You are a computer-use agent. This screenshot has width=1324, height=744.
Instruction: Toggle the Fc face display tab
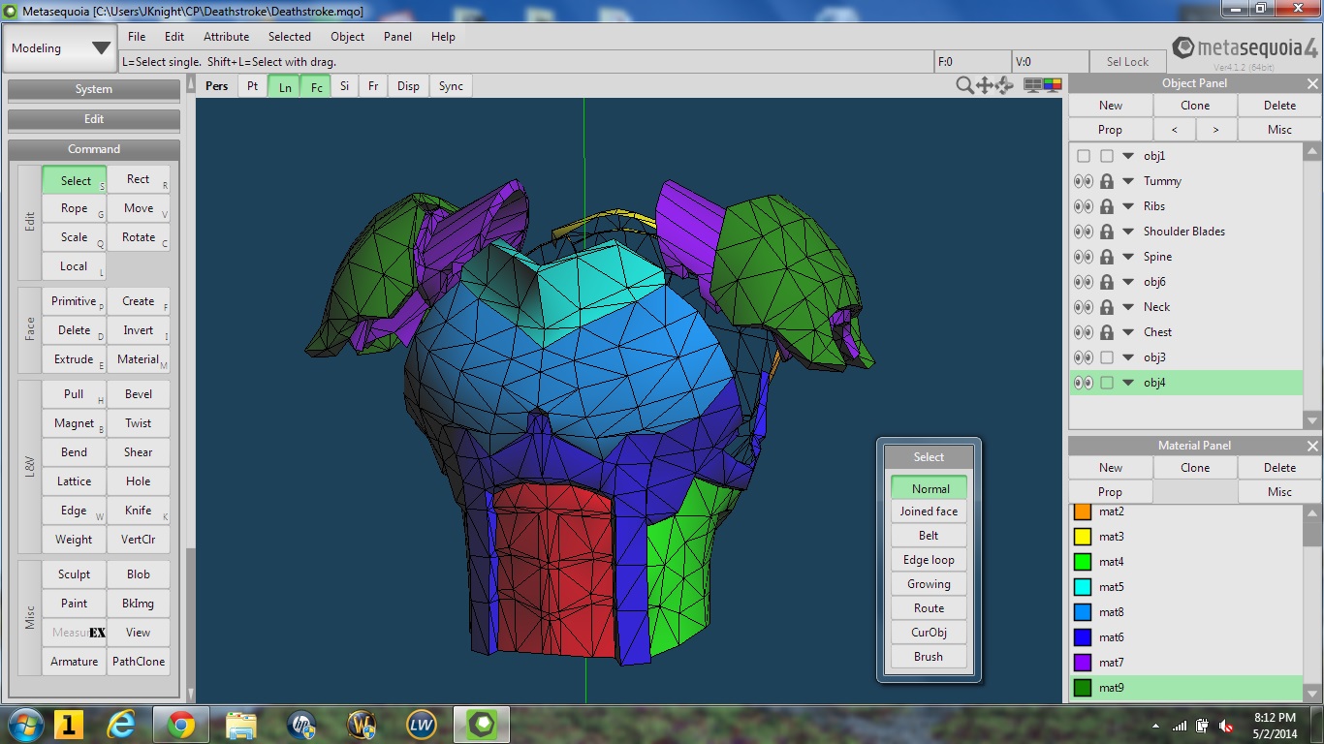click(x=316, y=86)
